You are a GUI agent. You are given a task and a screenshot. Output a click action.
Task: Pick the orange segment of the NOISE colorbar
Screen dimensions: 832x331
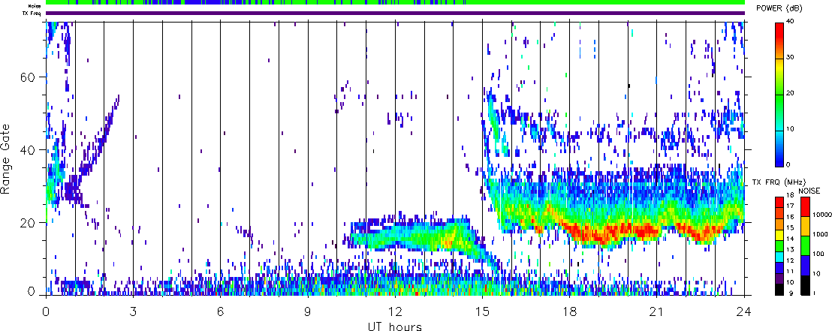pyautogui.click(x=804, y=227)
